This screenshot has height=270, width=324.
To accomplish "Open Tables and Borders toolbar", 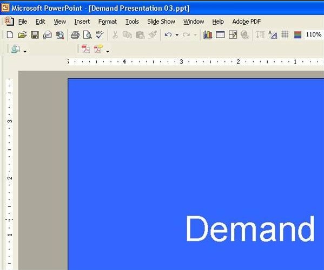I will point(233,35).
